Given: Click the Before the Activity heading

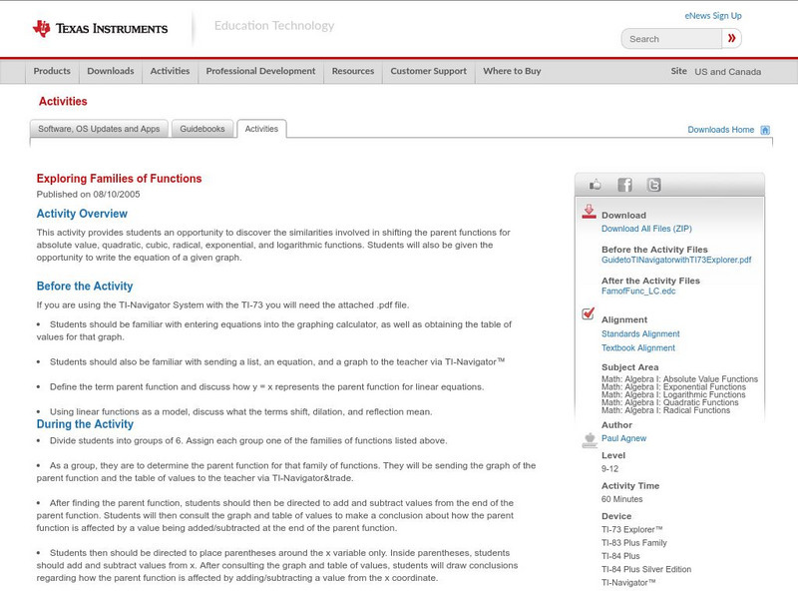Looking at the screenshot, I should [x=85, y=286].
